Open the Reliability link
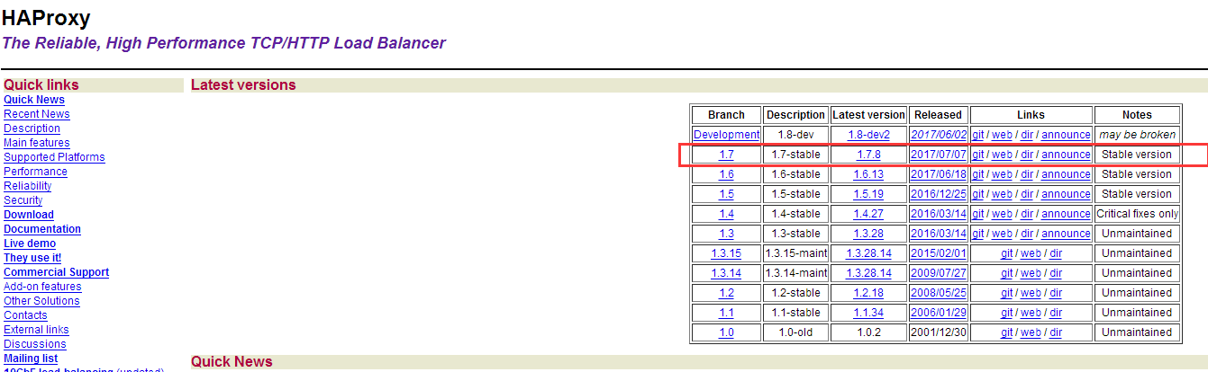This screenshot has width=1208, height=372. tap(28, 186)
